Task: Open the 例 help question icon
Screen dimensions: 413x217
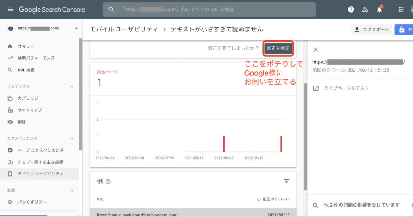Action: point(108,182)
